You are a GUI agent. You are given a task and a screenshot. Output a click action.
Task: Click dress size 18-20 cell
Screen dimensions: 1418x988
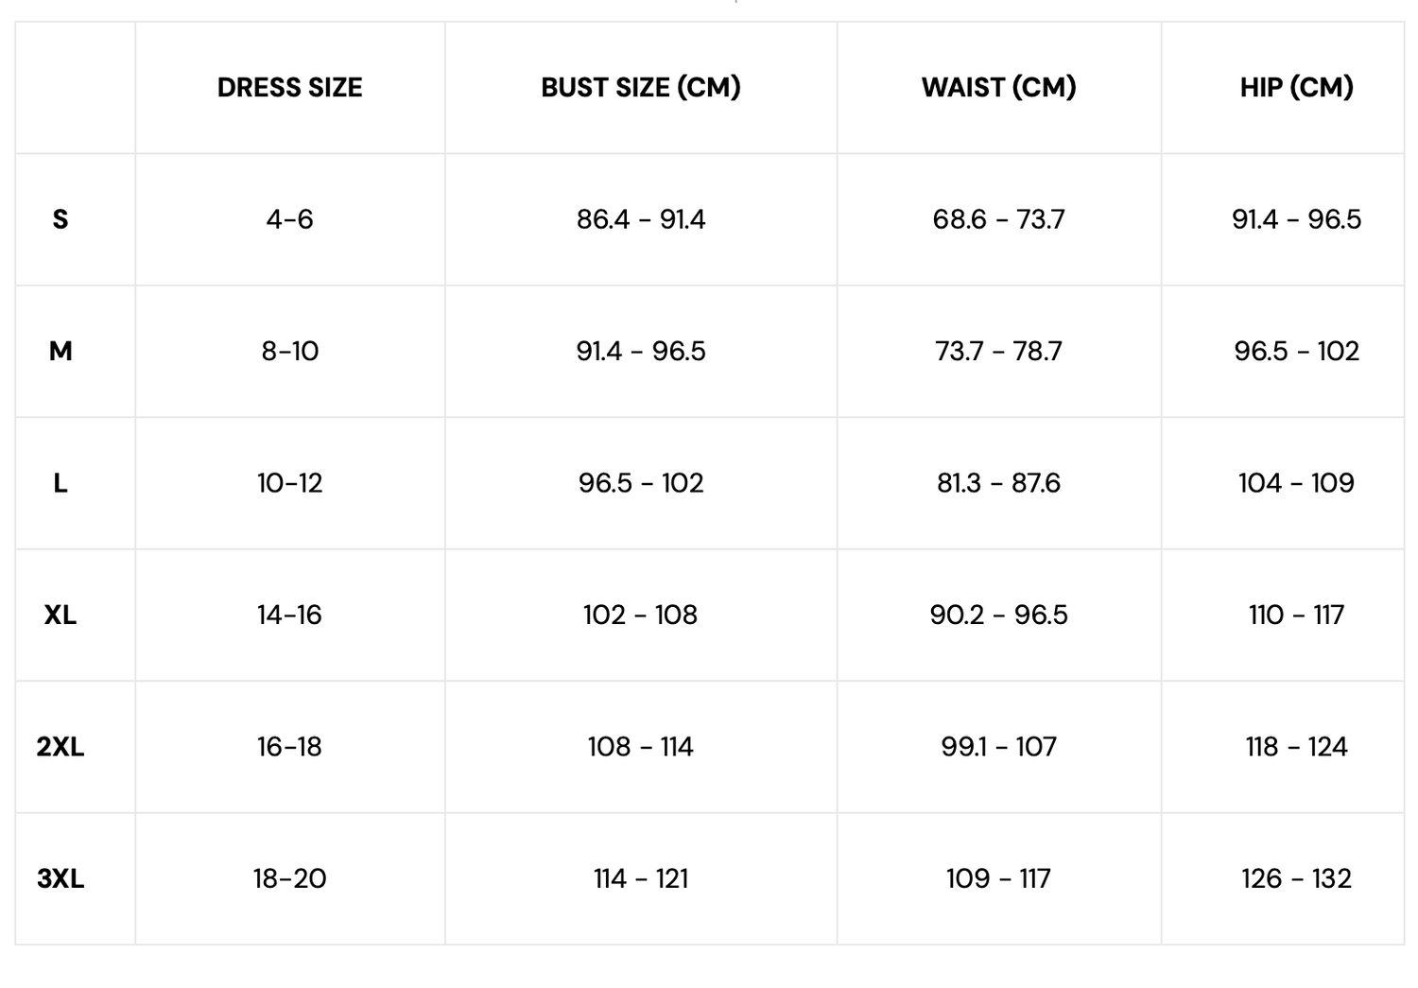(289, 879)
